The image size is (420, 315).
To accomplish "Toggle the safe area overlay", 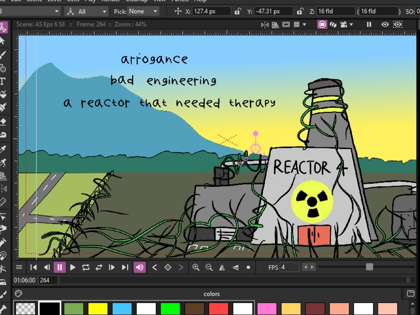I will [286, 25].
